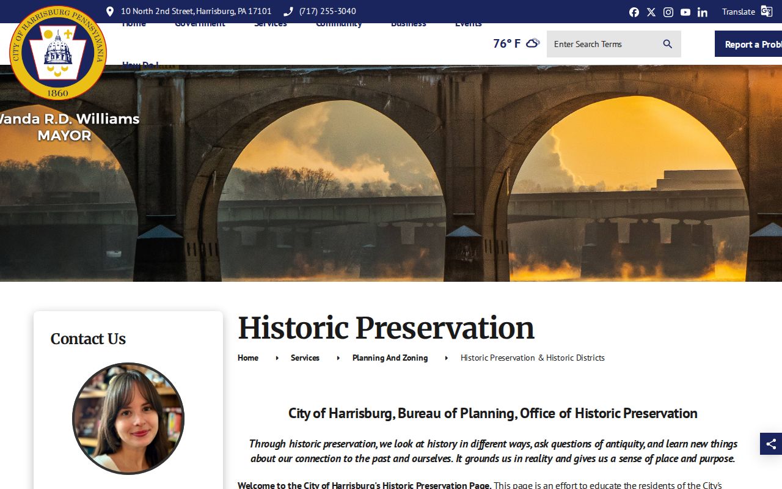Go to Home breadcrumb link

click(x=248, y=358)
